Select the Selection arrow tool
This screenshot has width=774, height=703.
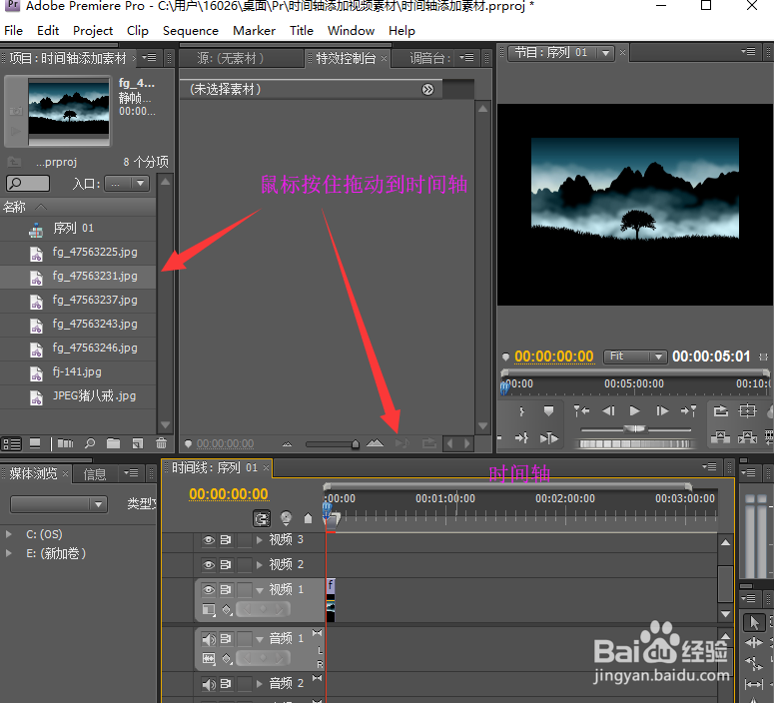pos(754,622)
